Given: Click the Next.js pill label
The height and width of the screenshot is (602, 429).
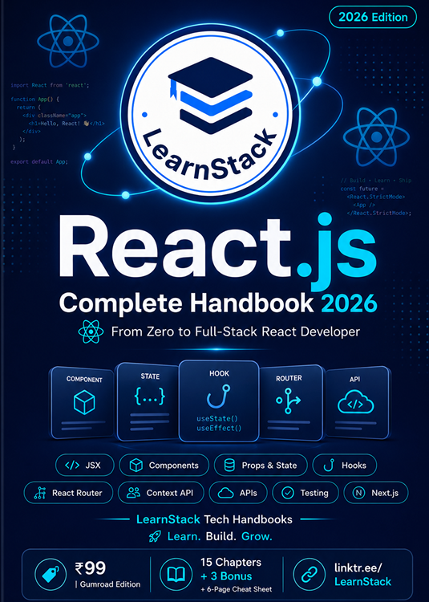Looking at the screenshot, I should [385, 493].
